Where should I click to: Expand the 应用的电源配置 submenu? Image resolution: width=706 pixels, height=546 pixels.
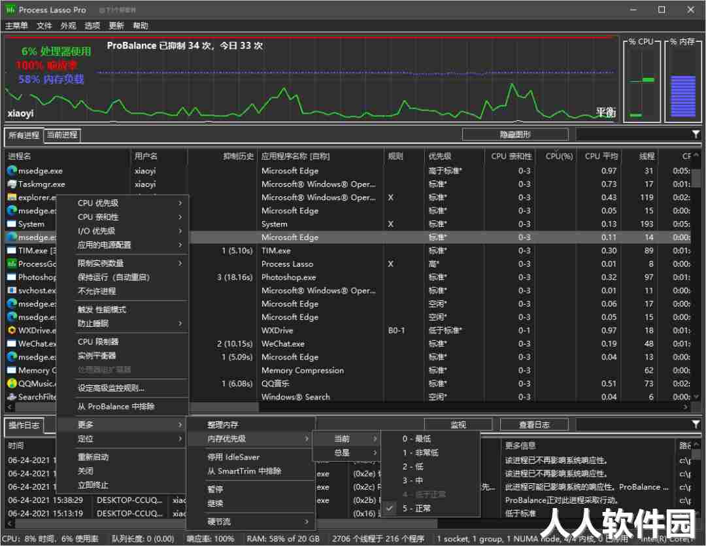point(122,245)
